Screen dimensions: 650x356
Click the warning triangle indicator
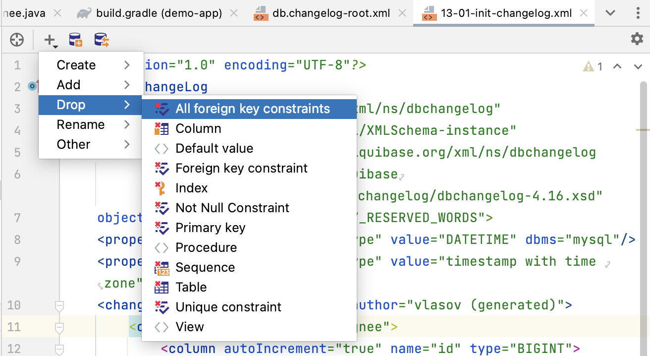588,66
